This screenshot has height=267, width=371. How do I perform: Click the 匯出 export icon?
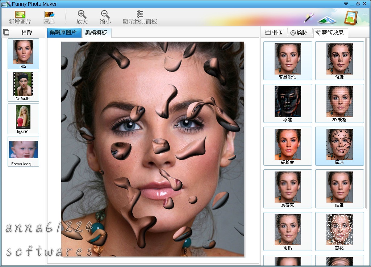pos(49,14)
